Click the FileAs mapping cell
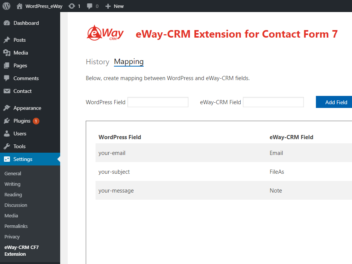 (x=277, y=172)
